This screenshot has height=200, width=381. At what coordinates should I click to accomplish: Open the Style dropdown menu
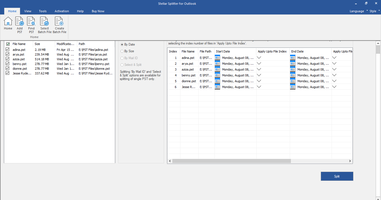375,11
